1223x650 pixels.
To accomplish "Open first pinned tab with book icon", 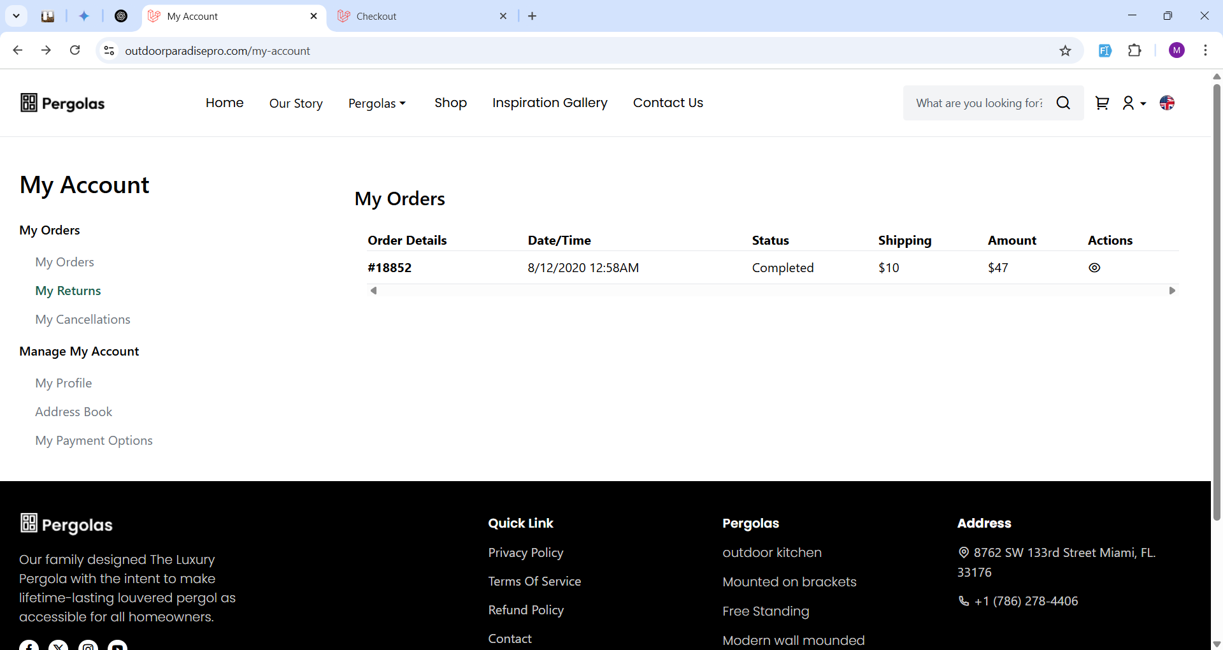I will 48,16.
